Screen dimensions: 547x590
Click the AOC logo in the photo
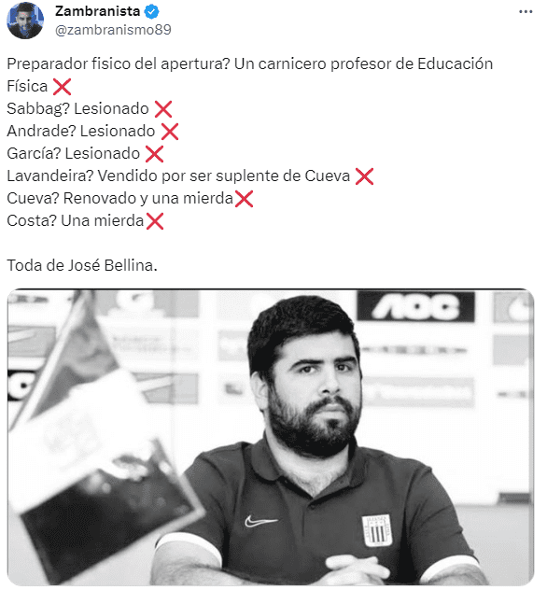pos(415,306)
